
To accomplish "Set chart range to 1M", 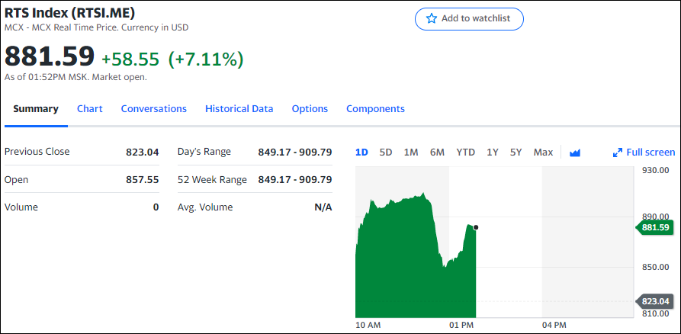I will [x=411, y=153].
